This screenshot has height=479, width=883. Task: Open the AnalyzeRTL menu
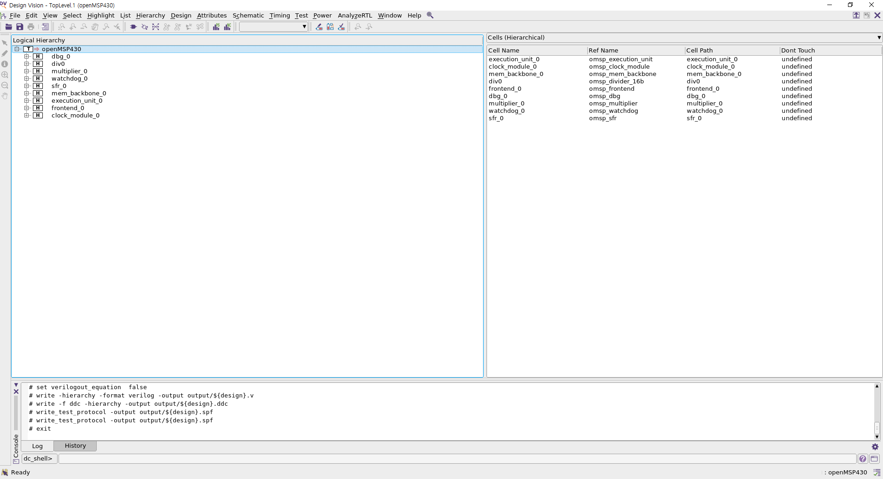355,15
